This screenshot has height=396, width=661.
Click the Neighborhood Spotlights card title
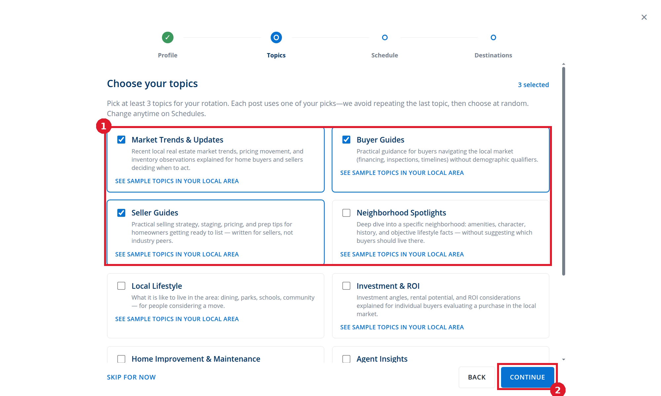[401, 213]
